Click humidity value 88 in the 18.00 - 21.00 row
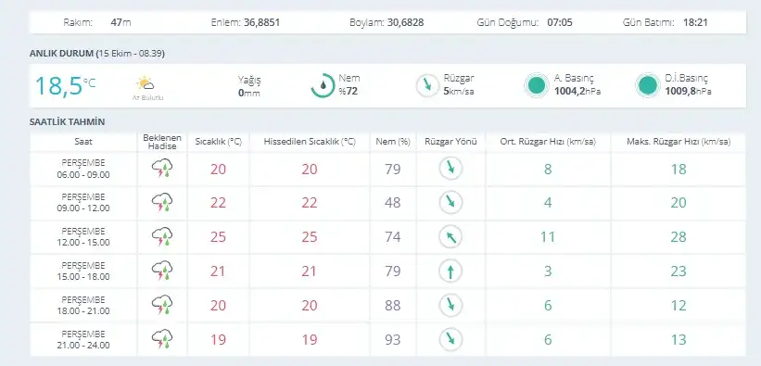 [x=393, y=306]
